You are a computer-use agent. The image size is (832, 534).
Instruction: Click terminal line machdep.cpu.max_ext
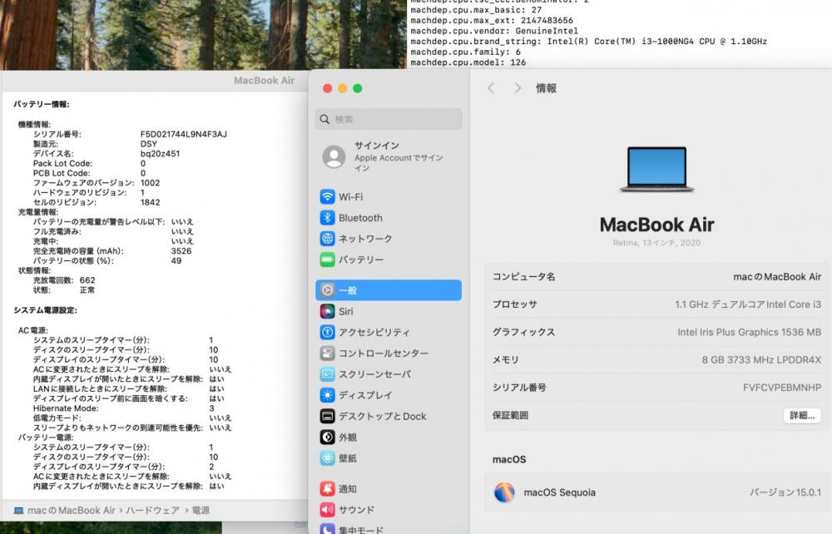492,20
